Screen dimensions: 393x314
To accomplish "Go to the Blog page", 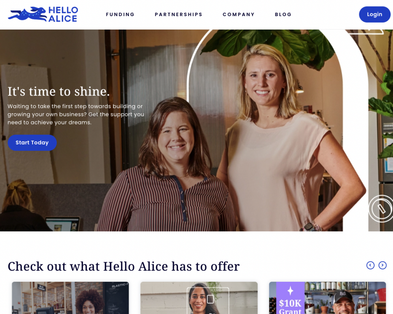I will click(x=283, y=15).
